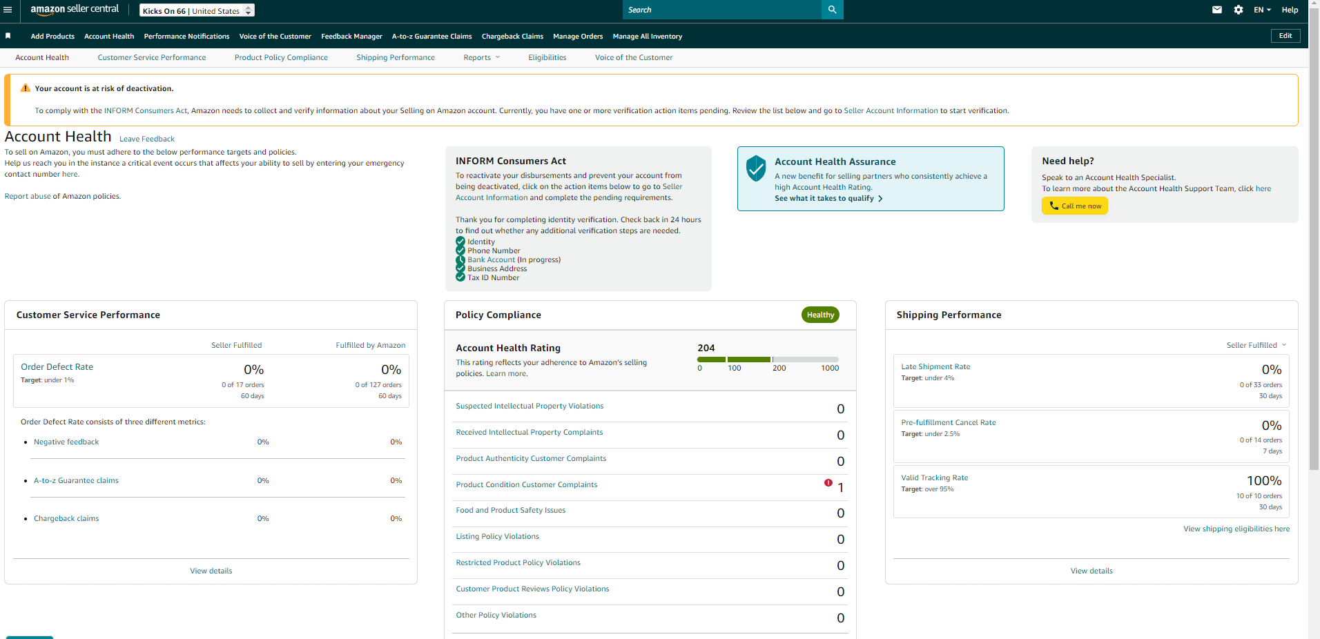Open Manage All Inventory bookmark
The width and height of the screenshot is (1320, 639).
648,37
